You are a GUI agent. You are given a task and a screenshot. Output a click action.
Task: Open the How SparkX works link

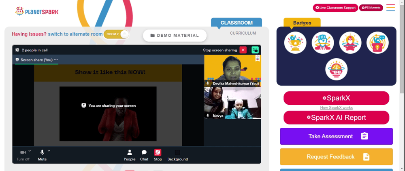(x=336, y=108)
